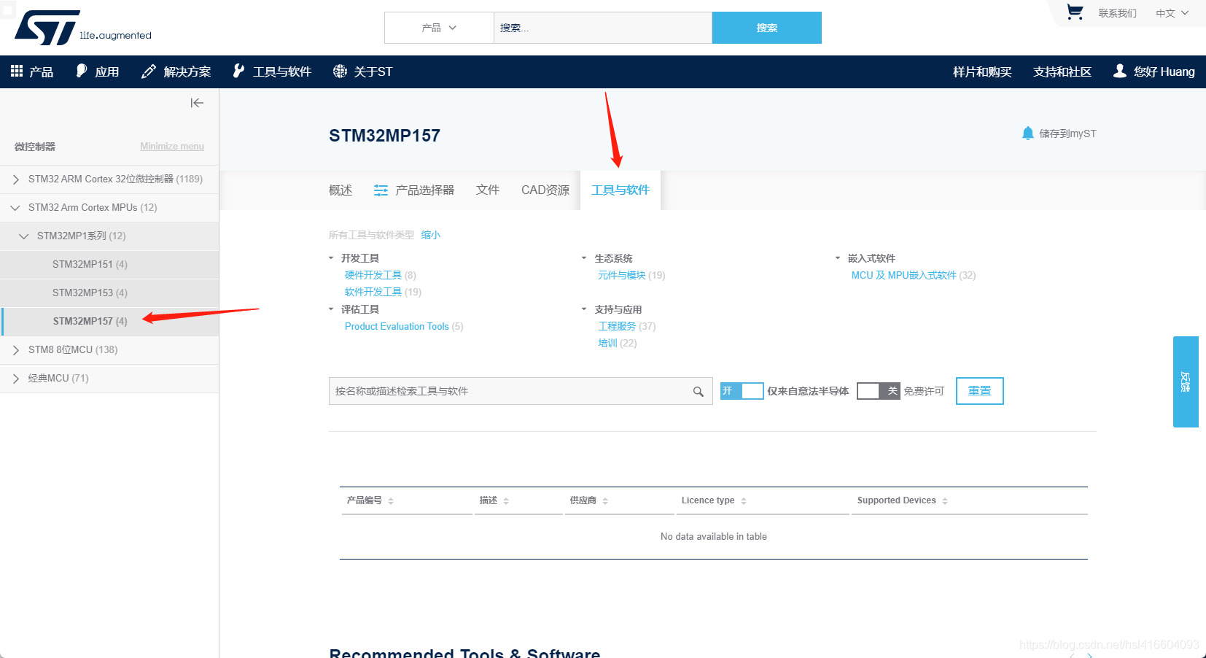Image resolution: width=1206 pixels, height=658 pixels.
Task: Click the filter icon beside 产品选择器
Action: click(381, 190)
